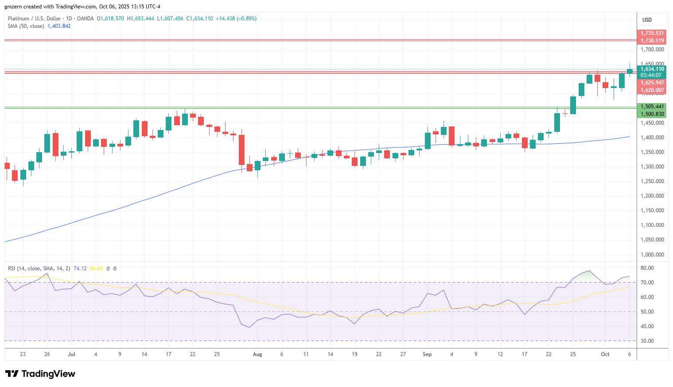Click the low price L1,607.456
The image size is (673, 387).
click(x=170, y=19)
